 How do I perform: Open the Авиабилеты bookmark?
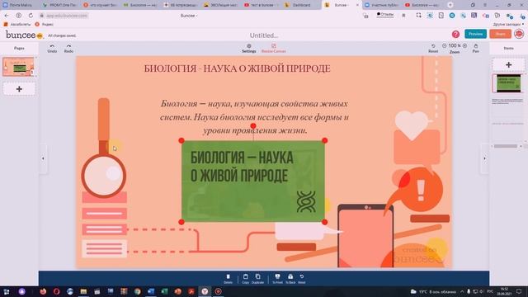click(16, 25)
